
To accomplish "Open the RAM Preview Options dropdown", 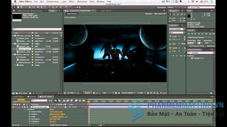I will point(199,38).
